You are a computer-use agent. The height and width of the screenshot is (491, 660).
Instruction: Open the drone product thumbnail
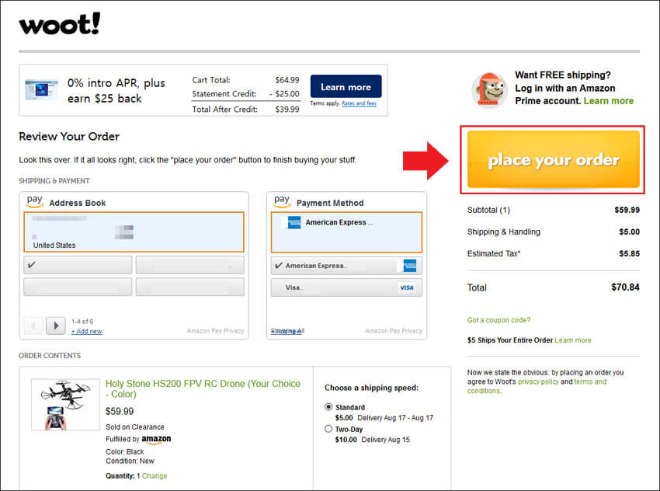pos(66,405)
